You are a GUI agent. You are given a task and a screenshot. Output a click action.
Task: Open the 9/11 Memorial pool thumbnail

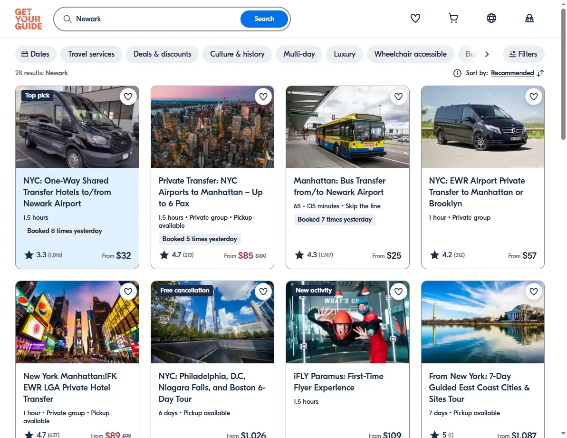(212, 322)
